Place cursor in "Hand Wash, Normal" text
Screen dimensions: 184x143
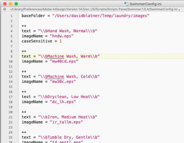pos(67,31)
